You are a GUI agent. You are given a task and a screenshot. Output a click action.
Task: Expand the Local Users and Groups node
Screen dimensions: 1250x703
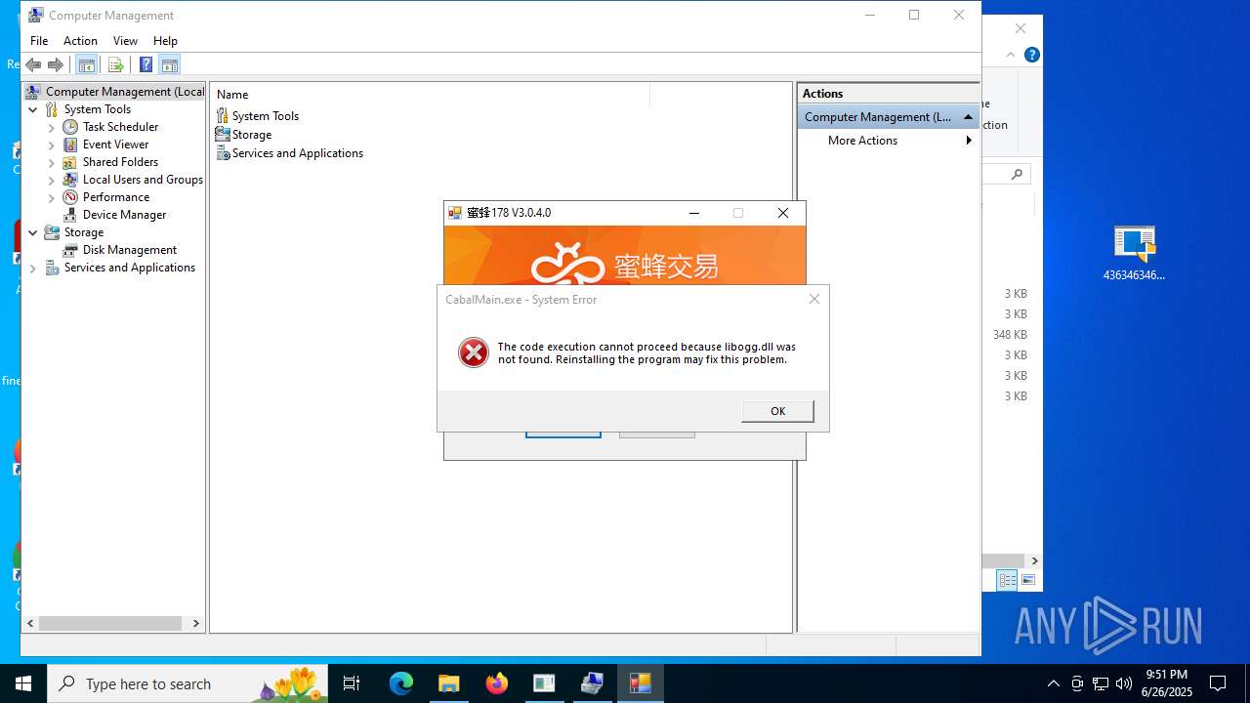(52, 180)
